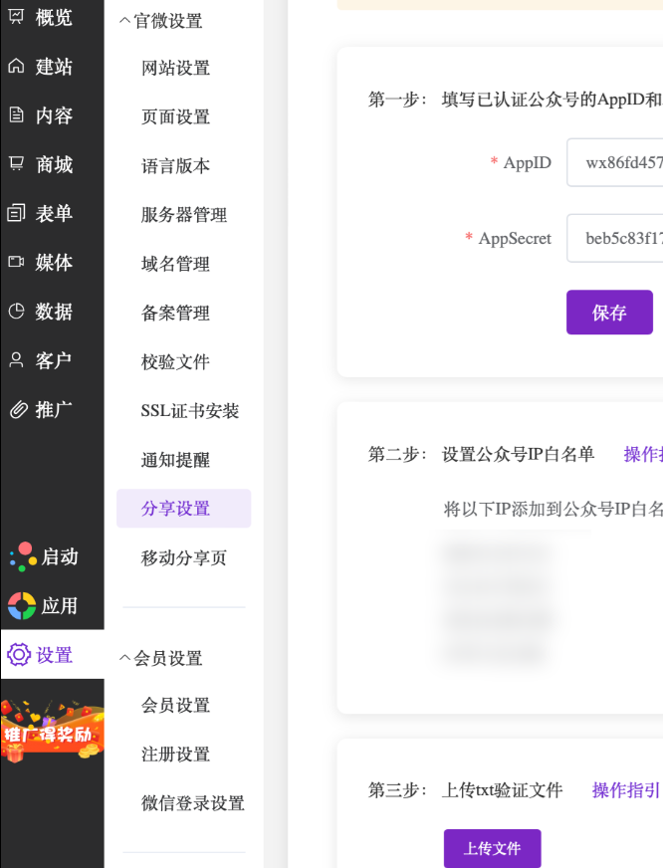Open the 媒体 video camera icon

(x=16, y=262)
